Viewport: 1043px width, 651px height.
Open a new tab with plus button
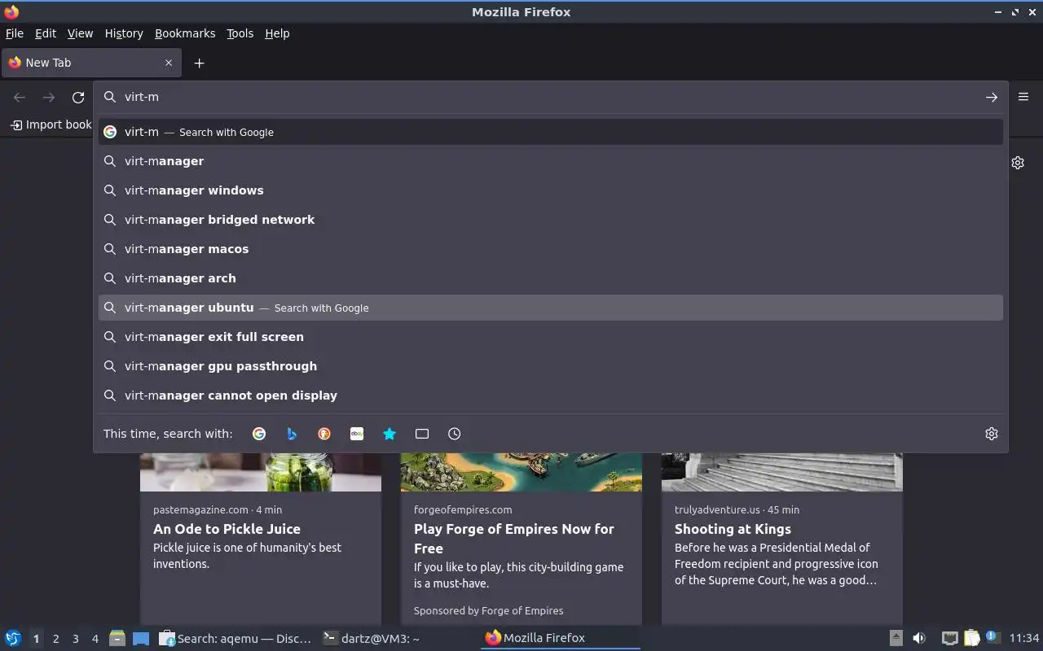(199, 63)
